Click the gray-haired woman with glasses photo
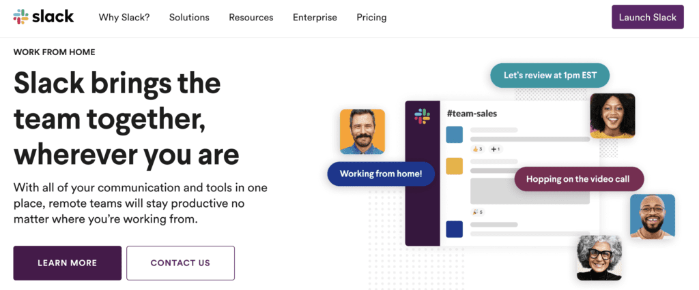 (599, 258)
